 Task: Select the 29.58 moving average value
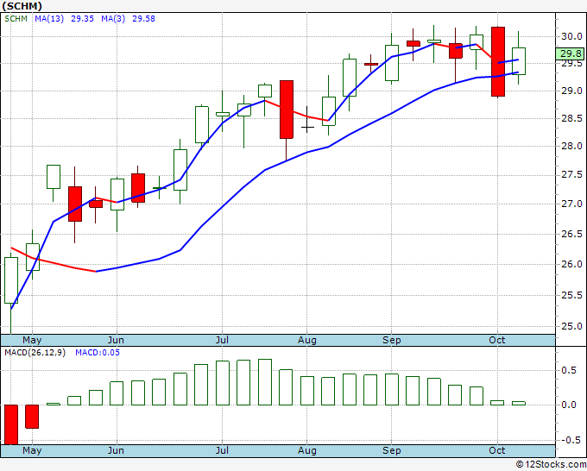click(x=144, y=19)
